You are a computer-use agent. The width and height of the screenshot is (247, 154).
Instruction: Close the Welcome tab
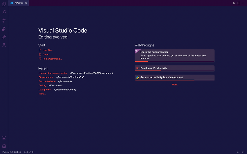click(x=26, y=3)
